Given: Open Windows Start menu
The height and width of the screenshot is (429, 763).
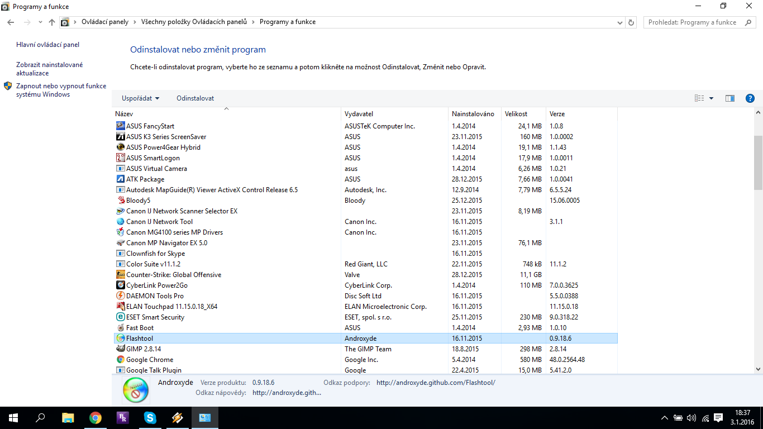Looking at the screenshot, I should [x=13, y=418].
